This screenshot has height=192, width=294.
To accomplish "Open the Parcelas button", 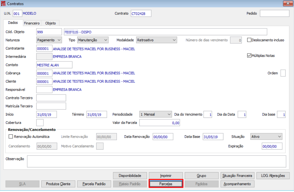I will [166, 184].
